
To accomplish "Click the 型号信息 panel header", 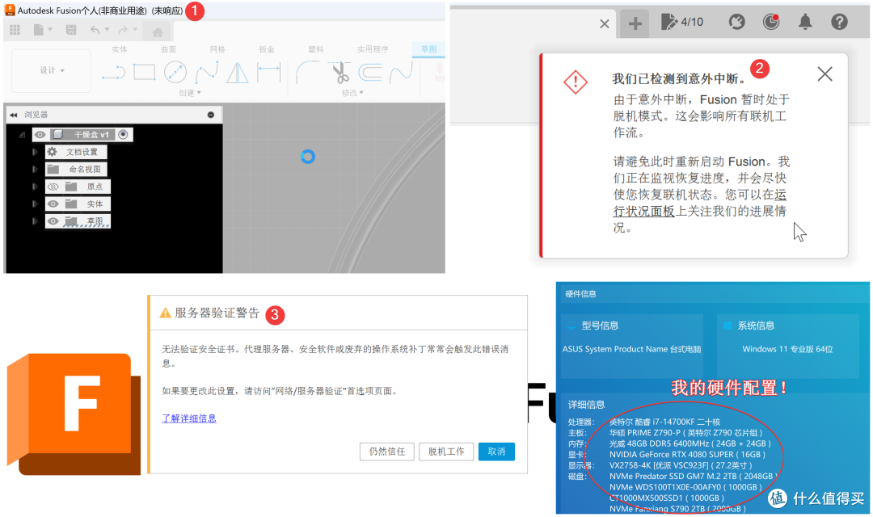I will coord(600,326).
